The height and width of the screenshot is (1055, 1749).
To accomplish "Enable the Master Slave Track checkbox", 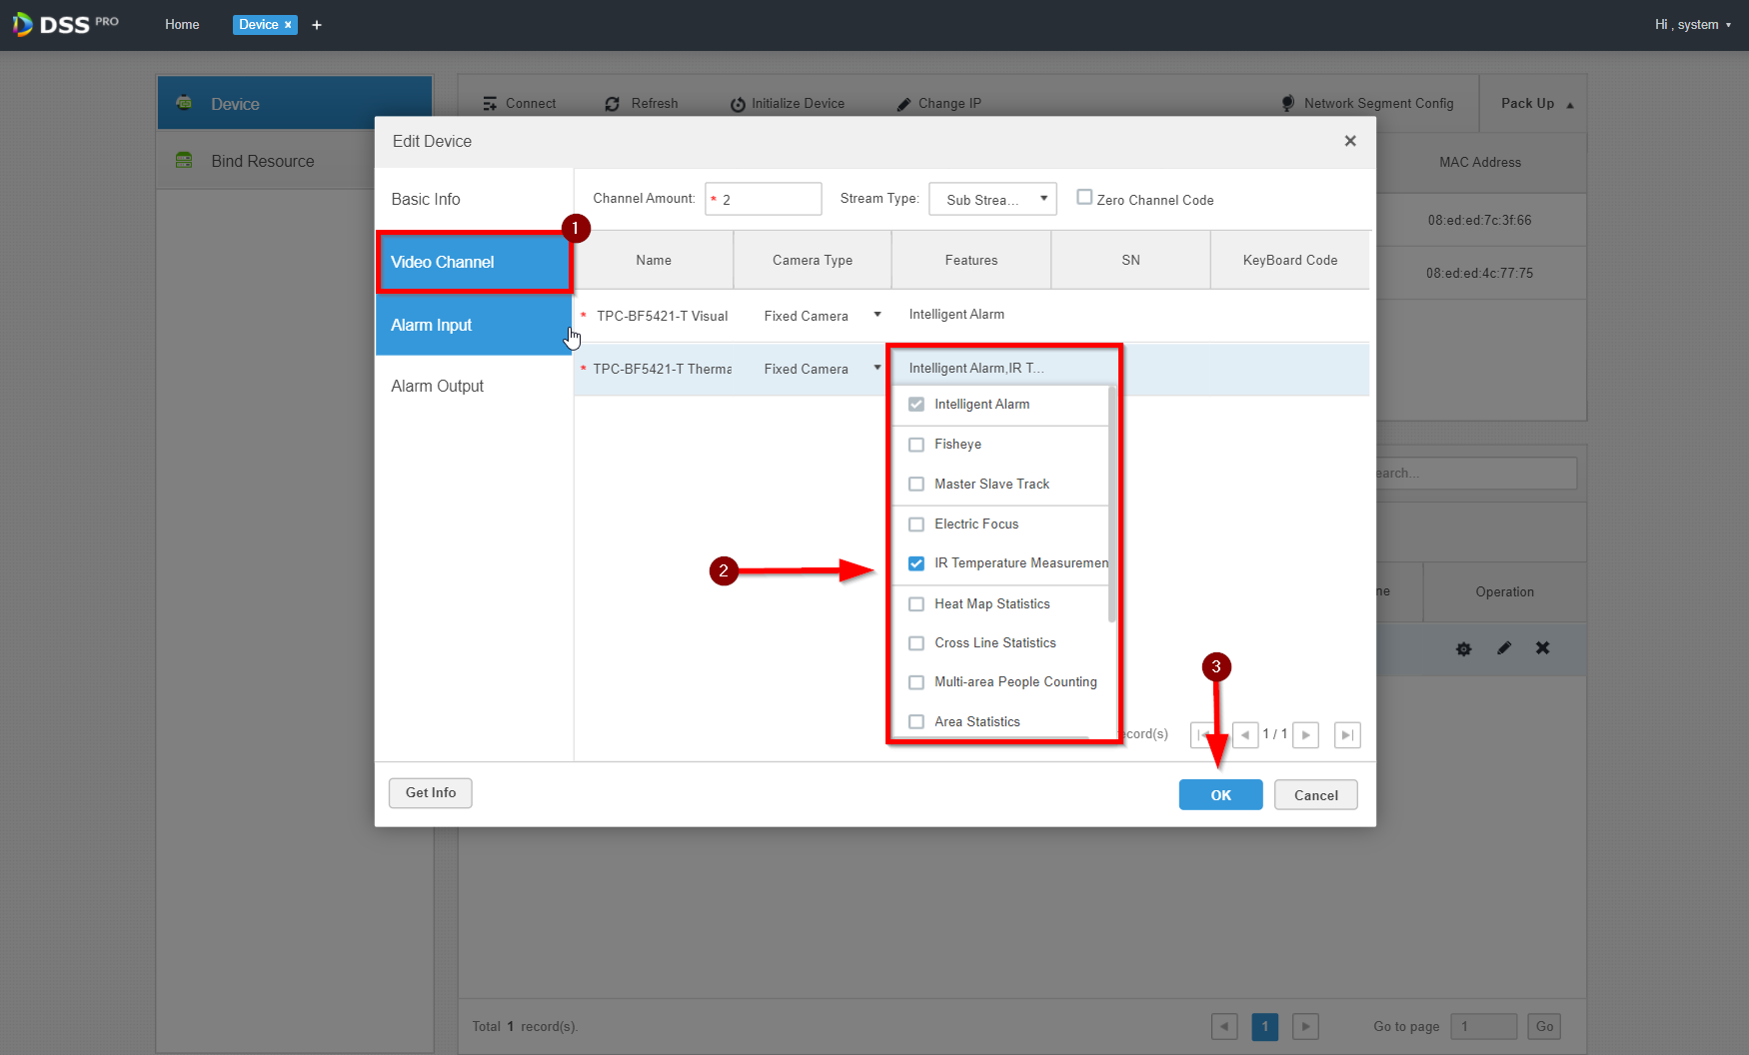I will [x=916, y=485].
